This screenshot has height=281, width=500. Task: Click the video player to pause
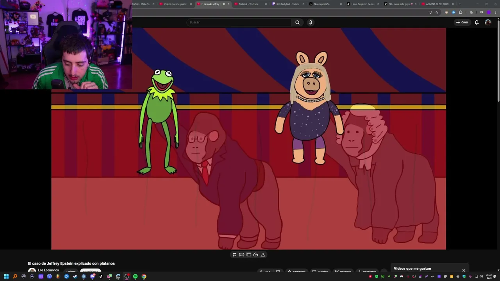[x=248, y=139]
